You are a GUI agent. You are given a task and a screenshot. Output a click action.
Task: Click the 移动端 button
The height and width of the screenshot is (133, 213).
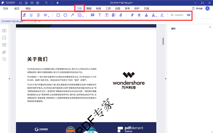[197, 9]
